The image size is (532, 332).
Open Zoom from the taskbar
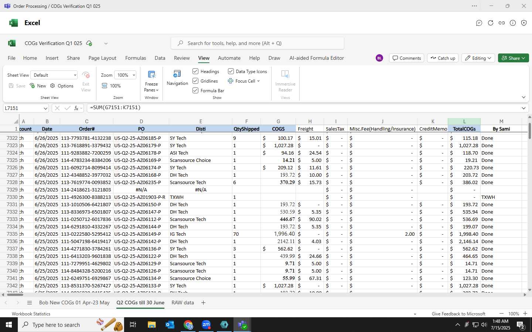pyautogui.click(x=206, y=325)
